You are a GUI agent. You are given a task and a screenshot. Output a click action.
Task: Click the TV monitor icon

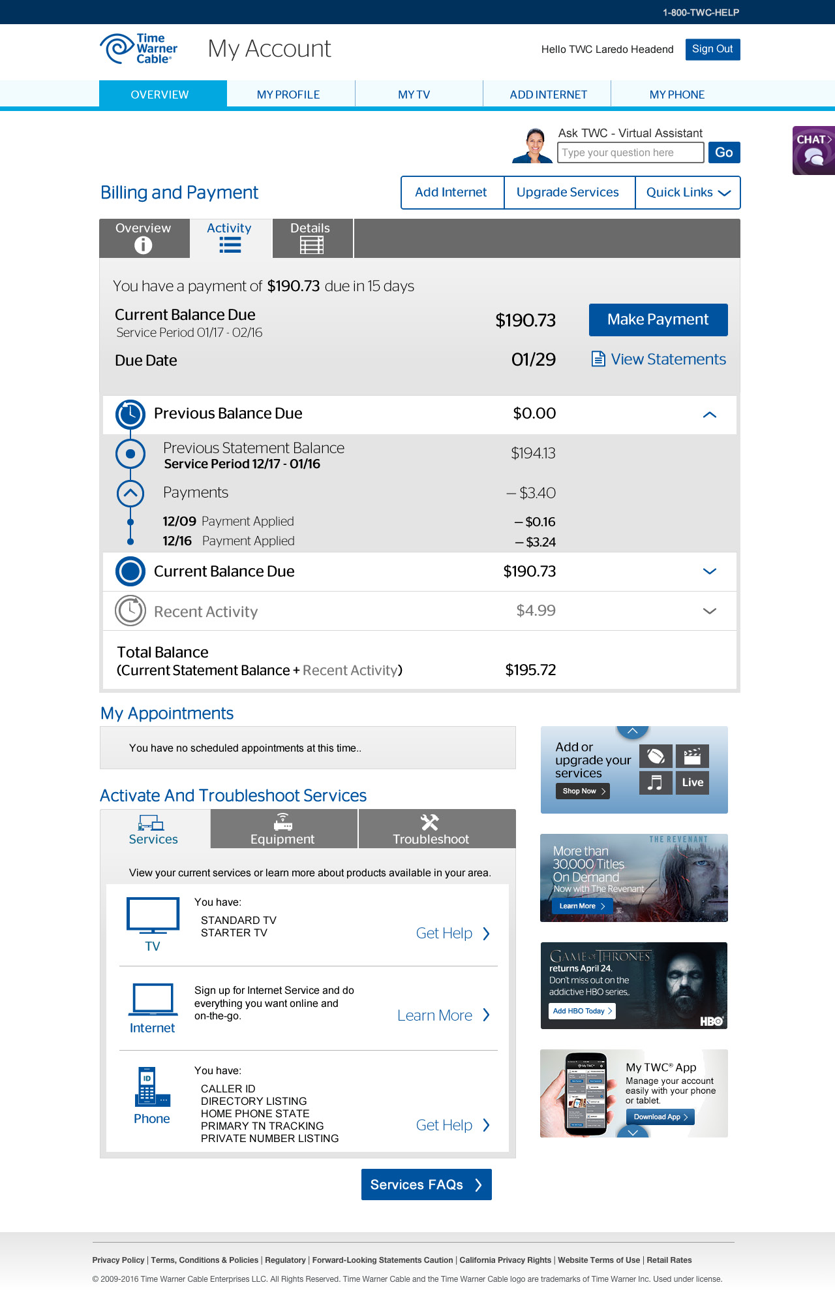tap(153, 915)
